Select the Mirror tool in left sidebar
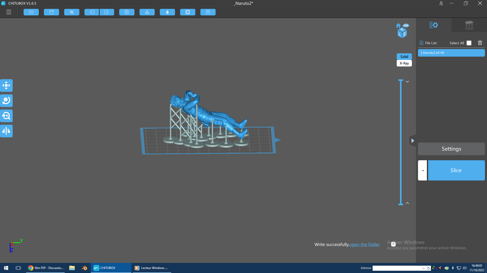Image resolution: width=487 pixels, height=273 pixels. coord(6,131)
